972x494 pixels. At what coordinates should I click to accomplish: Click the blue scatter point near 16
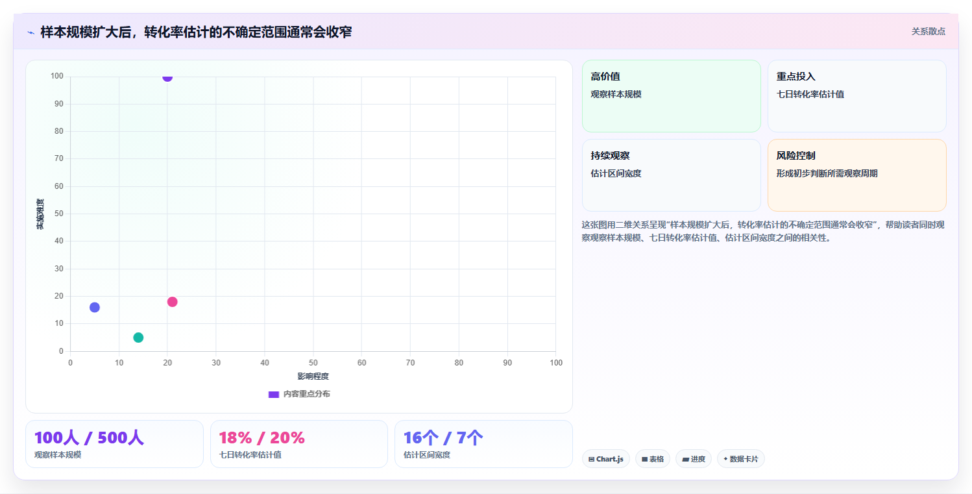(x=95, y=307)
